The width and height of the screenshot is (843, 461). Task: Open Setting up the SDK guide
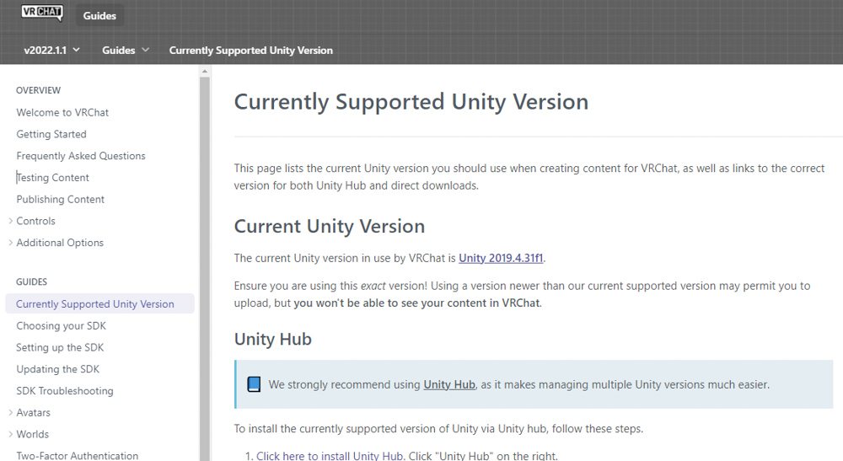click(x=60, y=347)
